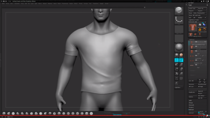This screenshot has height=118, width=210.
Task: Toggle the Extract3 subtool visibility switch
Action: (x=196, y=47)
